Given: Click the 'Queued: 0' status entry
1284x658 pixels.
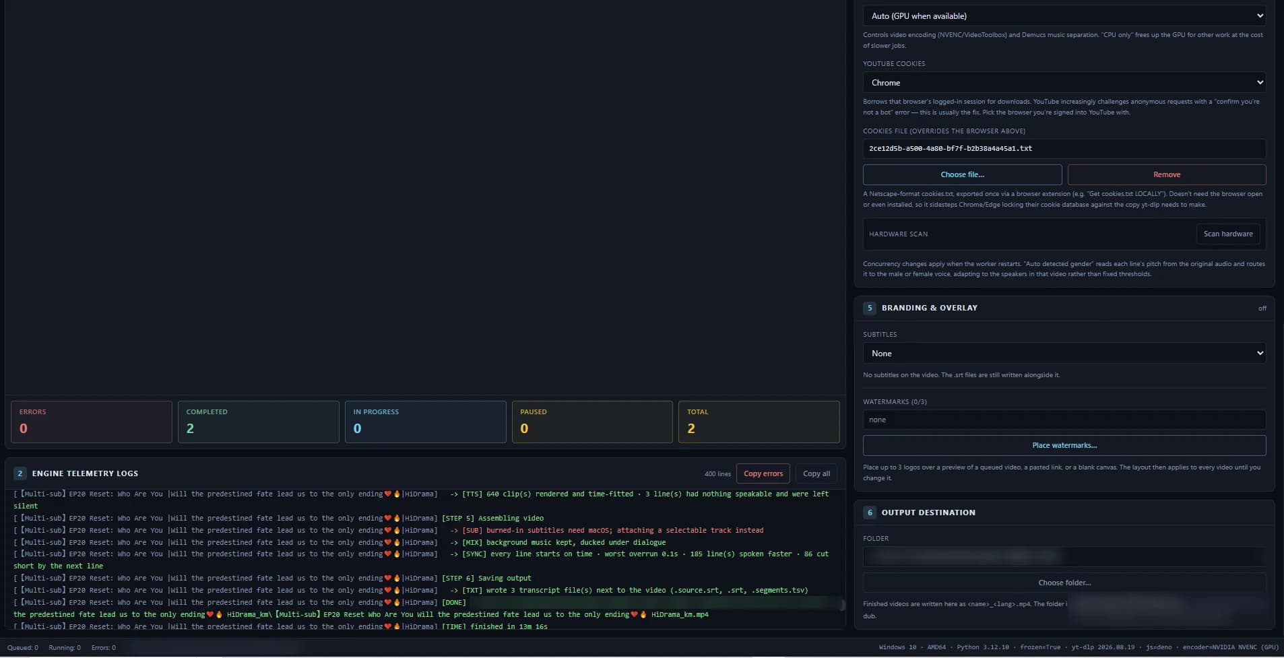Looking at the screenshot, I should [x=23, y=648].
